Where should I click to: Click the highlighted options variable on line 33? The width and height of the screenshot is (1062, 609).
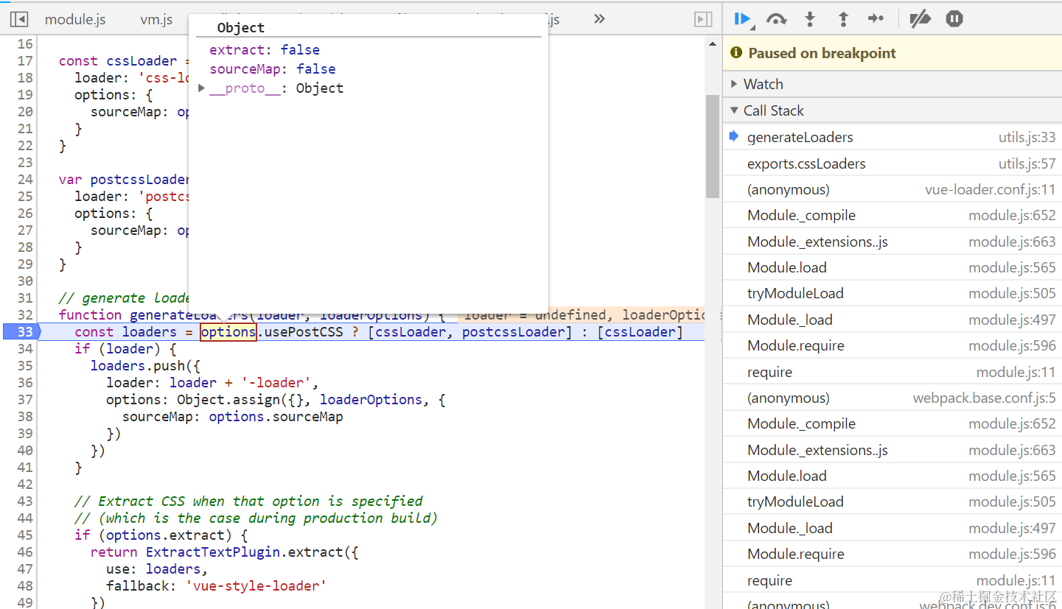click(228, 332)
